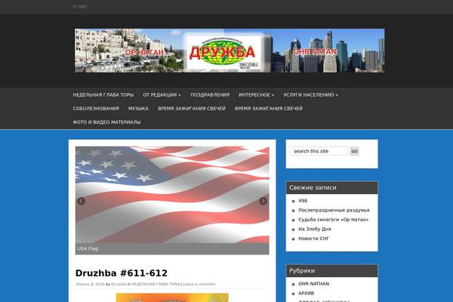Click the Leave a comment link
The image size is (453, 302).
point(199,284)
